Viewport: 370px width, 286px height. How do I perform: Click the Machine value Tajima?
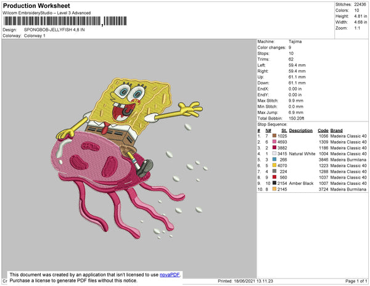[x=295, y=41]
